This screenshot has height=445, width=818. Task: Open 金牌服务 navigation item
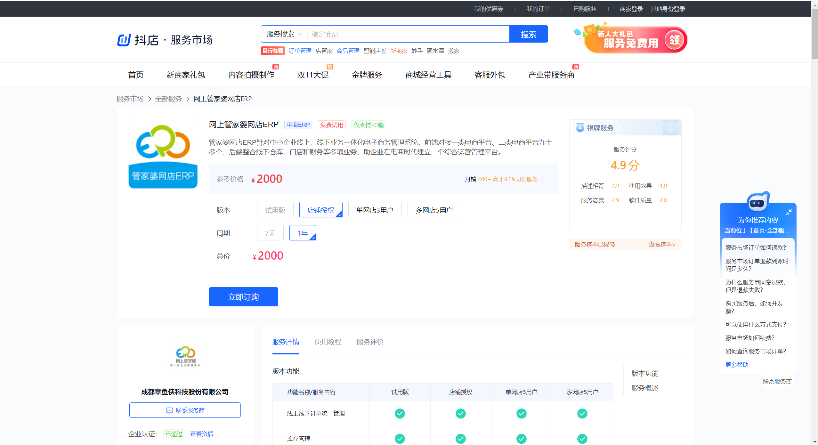(367, 75)
